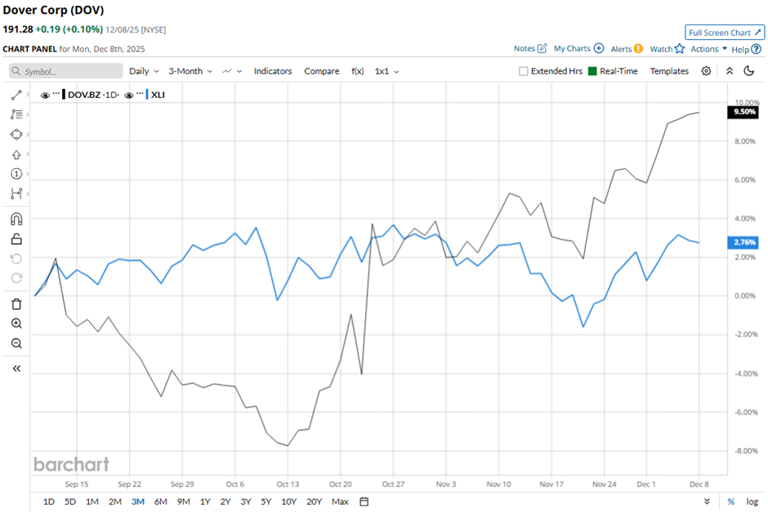Select the 10Y range tab
Image resolution: width=768 pixels, height=512 pixels.
[289, 501]
